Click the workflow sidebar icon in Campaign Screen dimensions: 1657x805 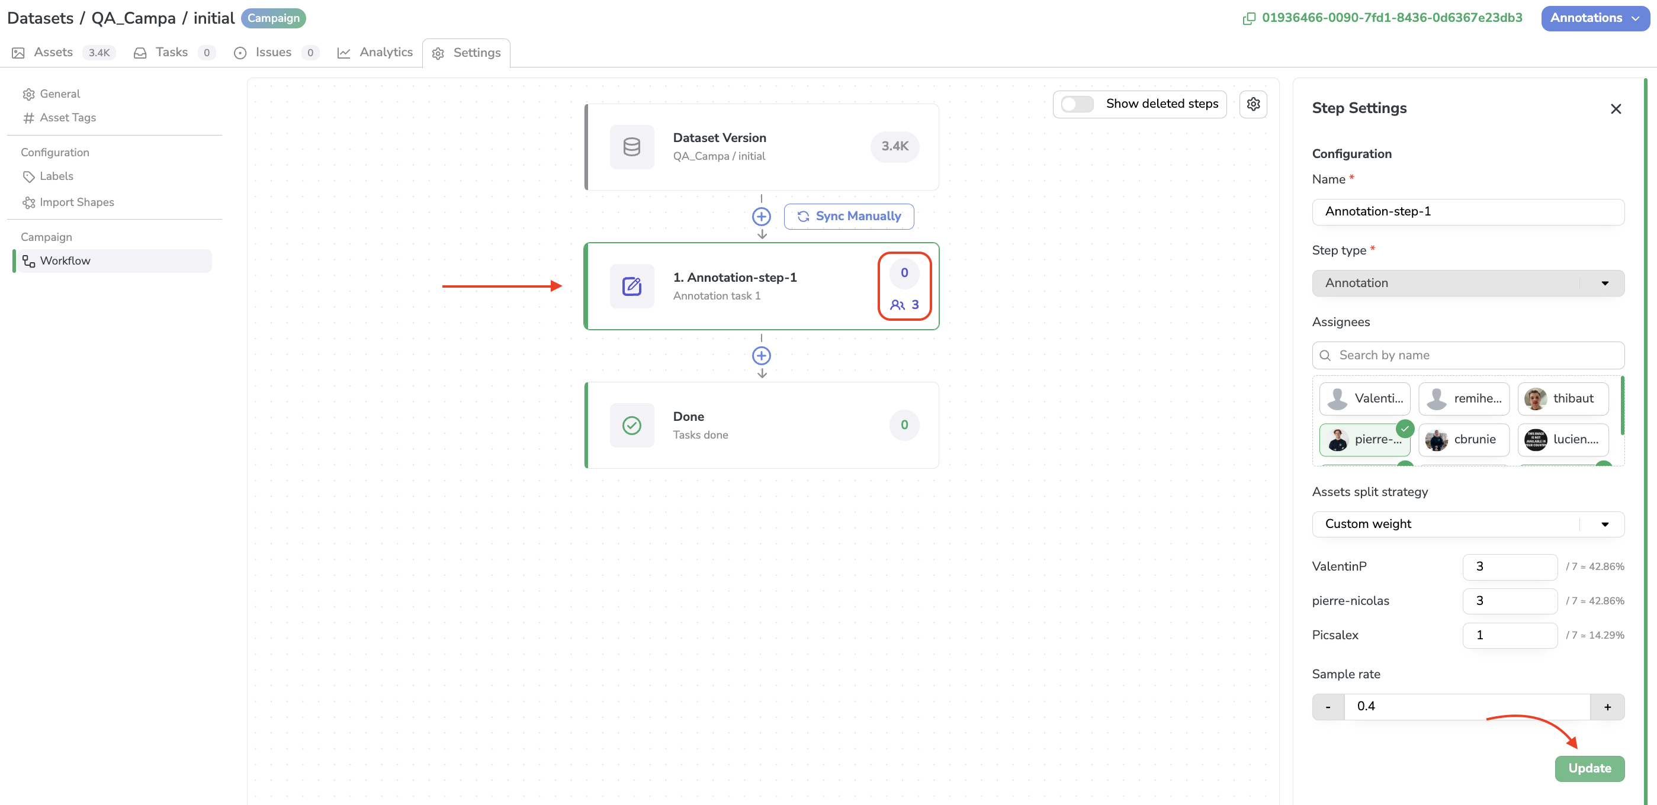(x=28, y=260)
